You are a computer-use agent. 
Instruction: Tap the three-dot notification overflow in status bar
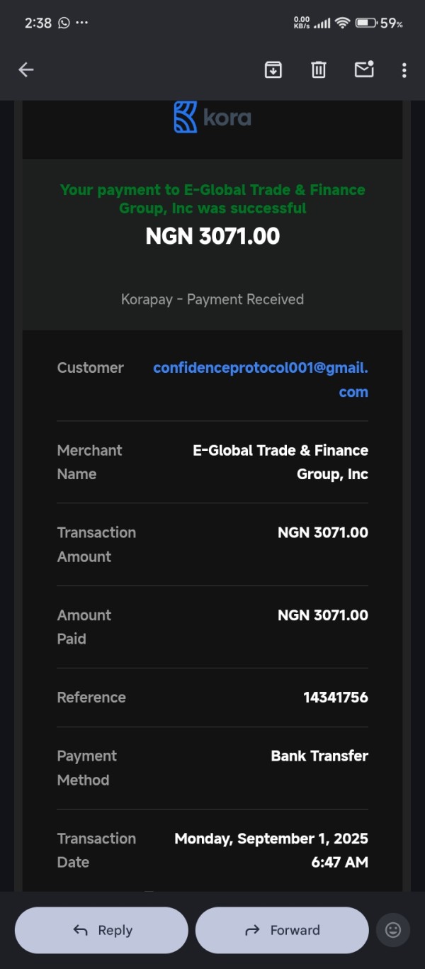(82, 23)
